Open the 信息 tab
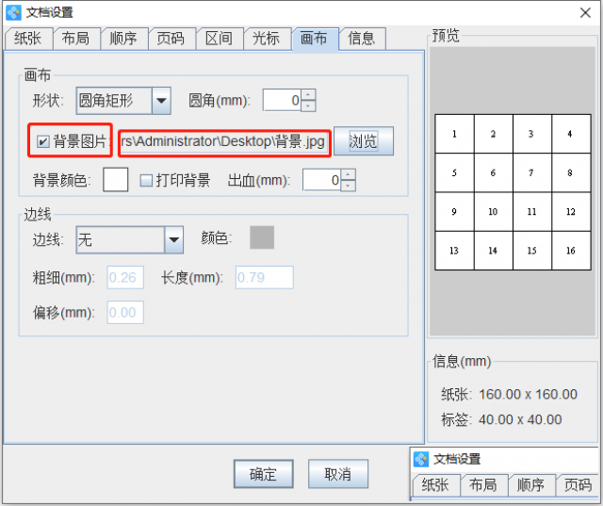The width and height of the screenshot is (603, 506). 362,39
